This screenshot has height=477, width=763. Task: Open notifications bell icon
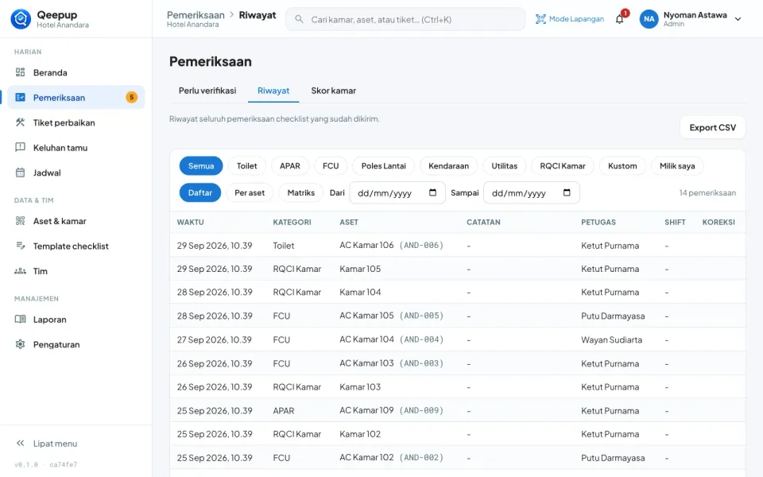[x=619, y=19]
